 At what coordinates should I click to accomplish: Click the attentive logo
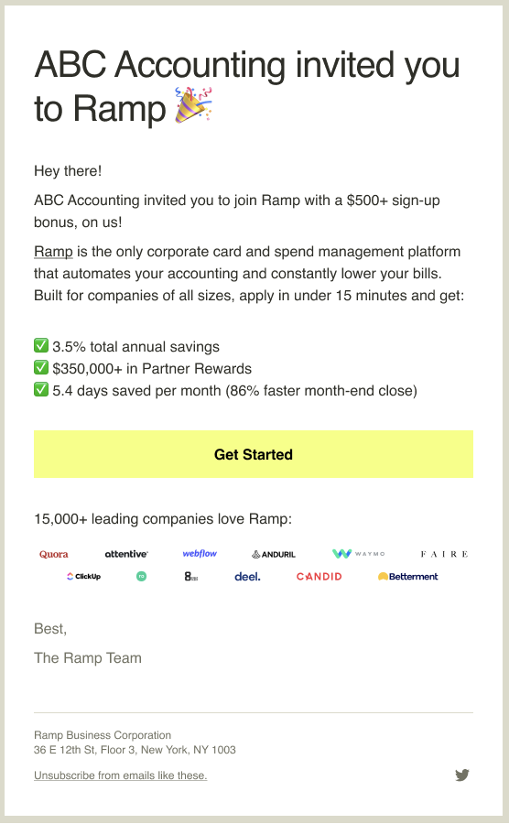click(x=126, y=554)
